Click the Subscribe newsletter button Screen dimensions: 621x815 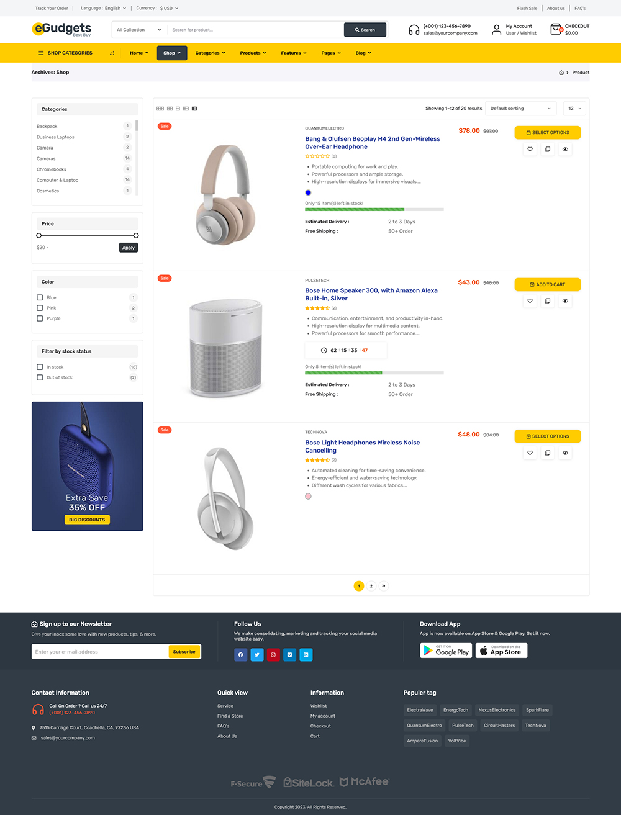click(x=184, y=652)
